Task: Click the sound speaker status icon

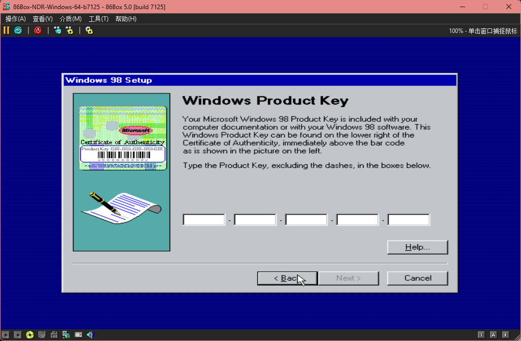Action: [x=90, y=335]
